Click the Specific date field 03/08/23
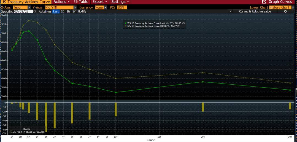 pos(23,11)
